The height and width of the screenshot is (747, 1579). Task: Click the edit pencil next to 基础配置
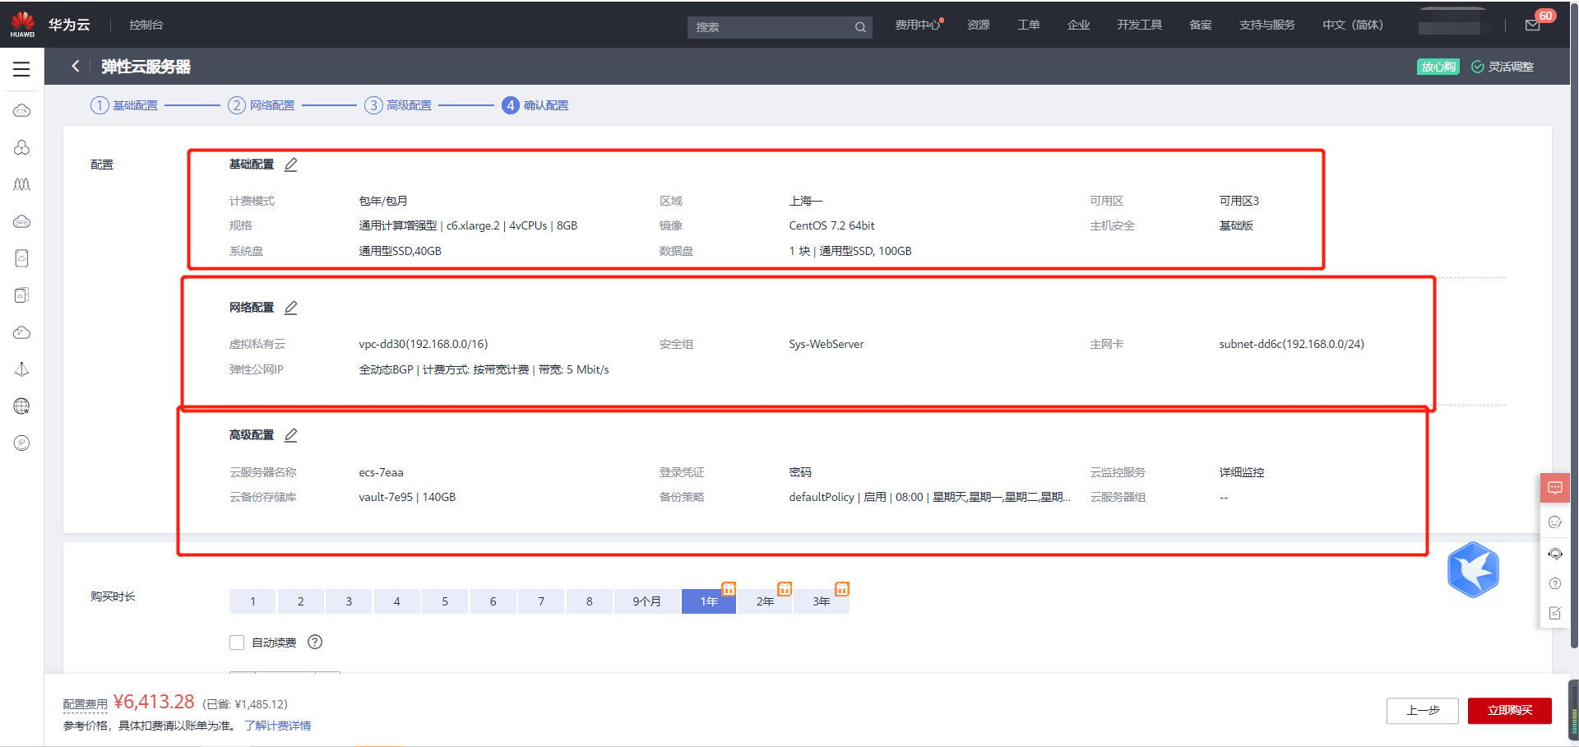(290, 165)
